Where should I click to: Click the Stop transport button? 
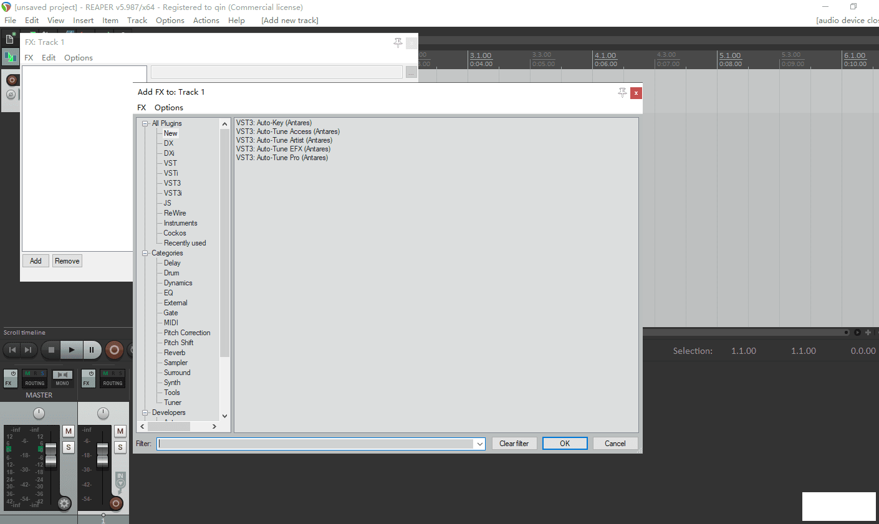point(51,350)
